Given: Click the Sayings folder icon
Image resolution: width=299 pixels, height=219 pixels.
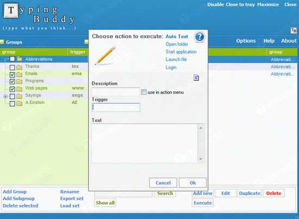Looking at the screenshot, I should 19,96.
